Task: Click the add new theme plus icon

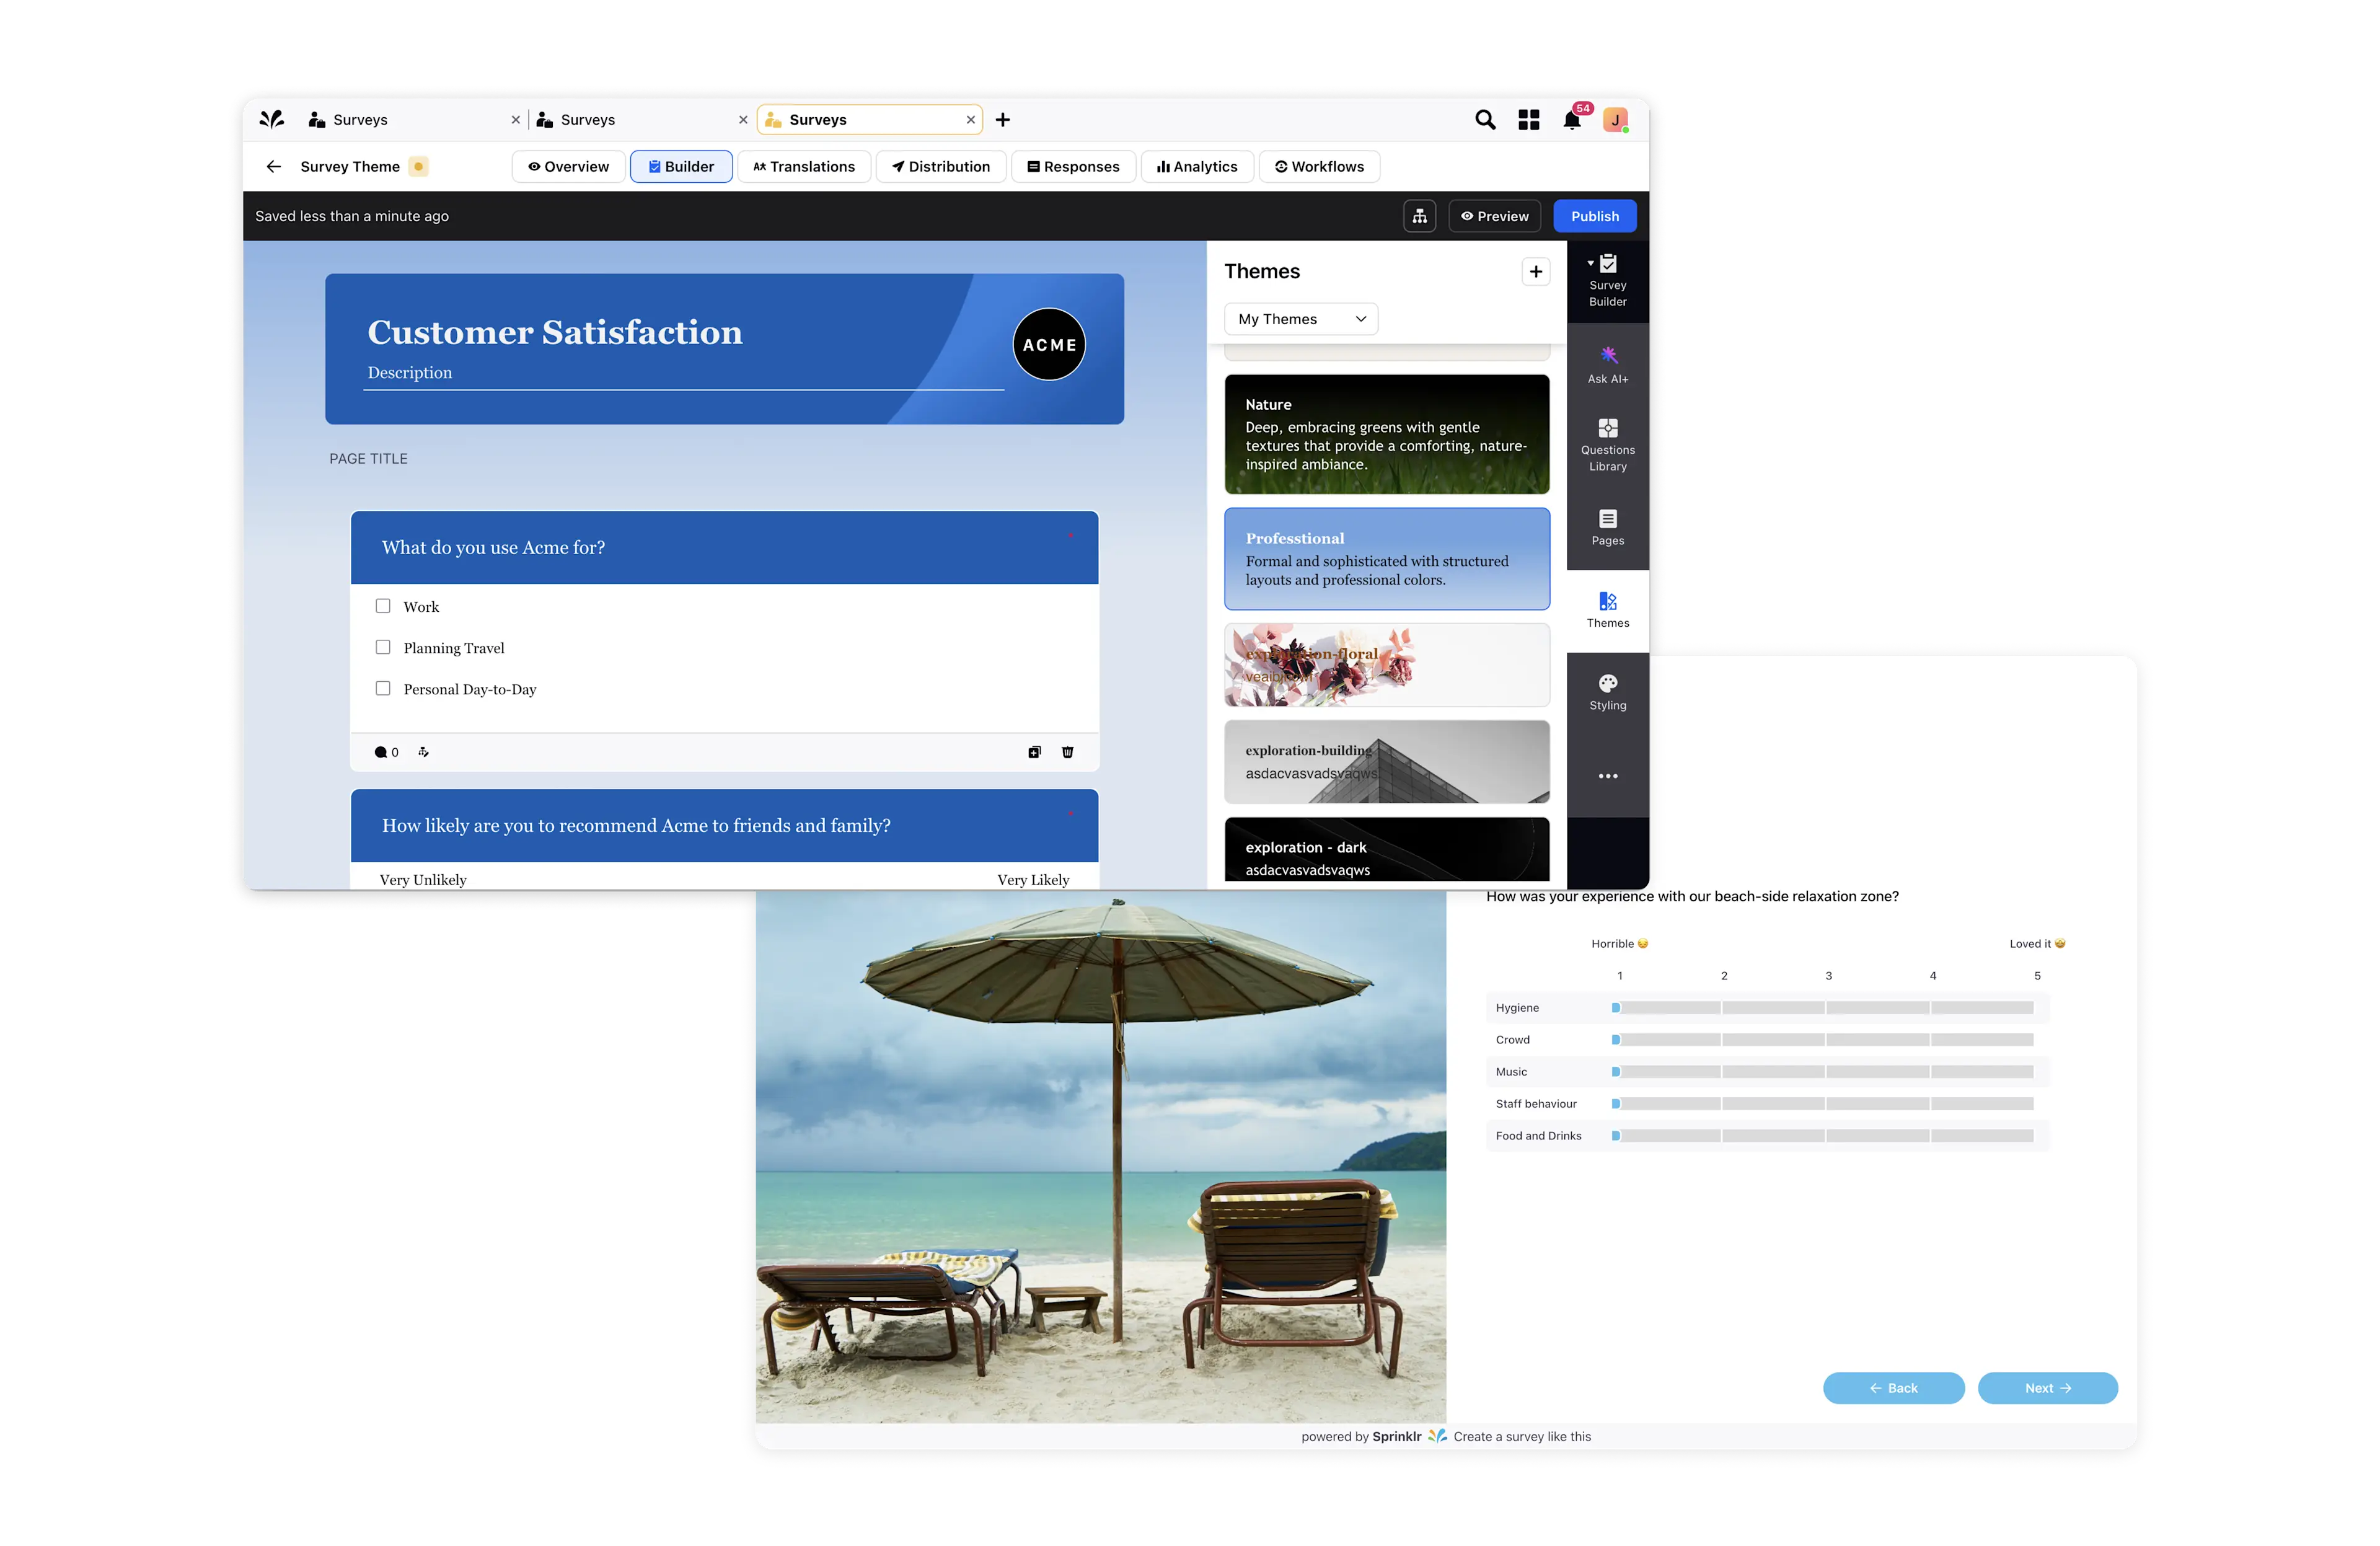Action: point(1535,271)
